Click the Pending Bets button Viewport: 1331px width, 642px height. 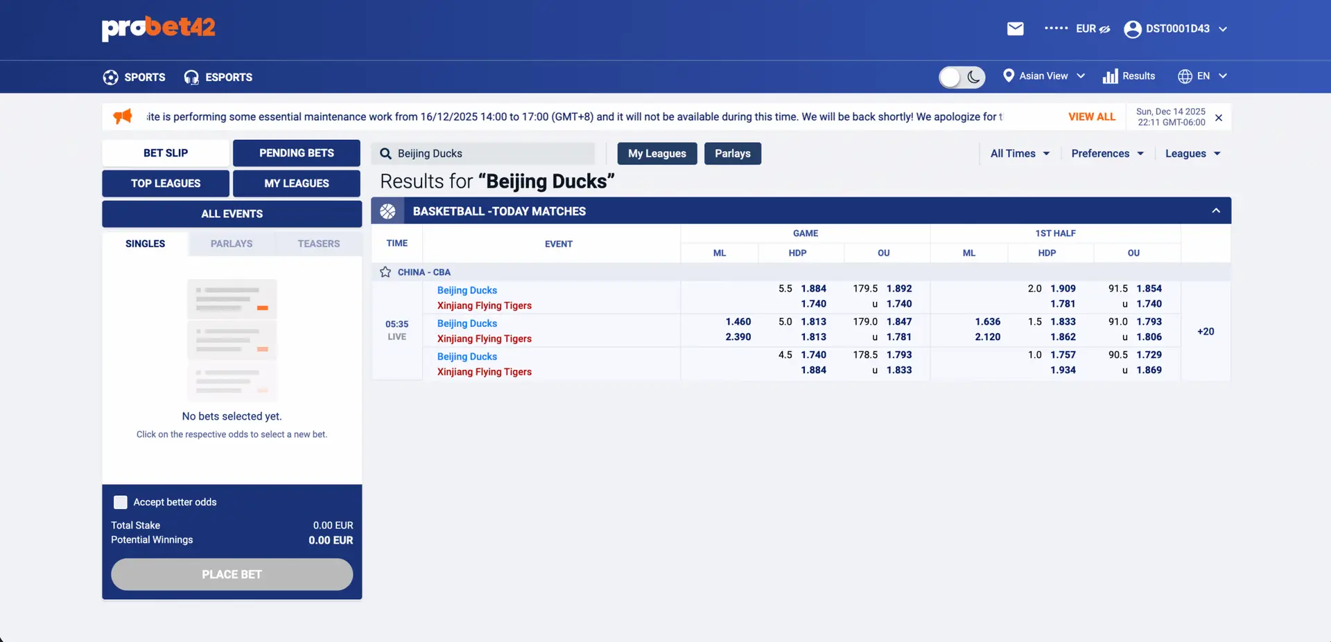[x=296, y=153]
